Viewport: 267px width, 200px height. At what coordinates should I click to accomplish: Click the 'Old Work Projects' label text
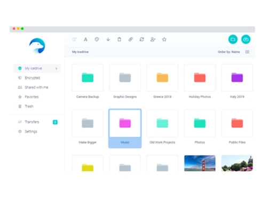[162, 142]
